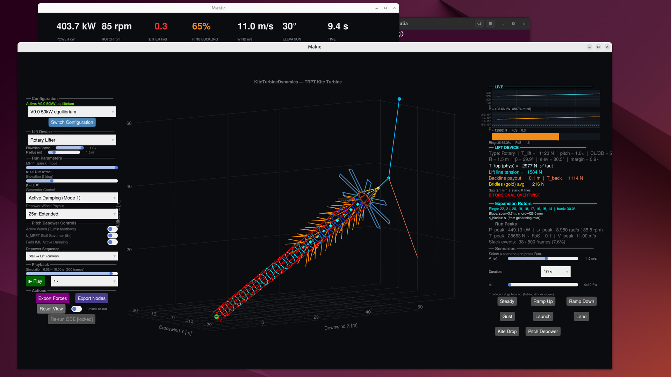Click the green ground anchor node in the plot
Screen dimensions: 671x377
point(217,317)
